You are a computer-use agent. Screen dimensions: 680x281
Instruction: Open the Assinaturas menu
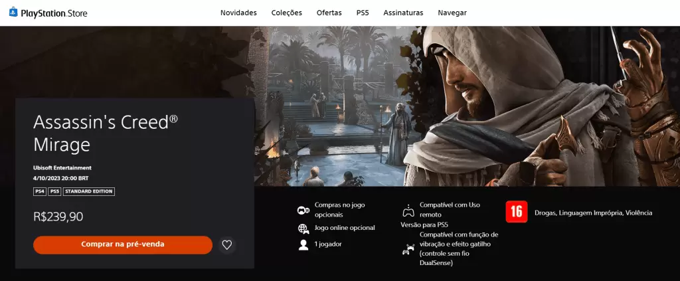[403, 13]
